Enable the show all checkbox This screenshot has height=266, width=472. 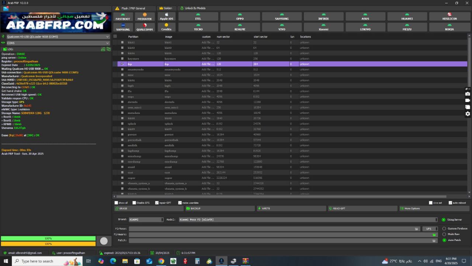[x=117, y=203]
